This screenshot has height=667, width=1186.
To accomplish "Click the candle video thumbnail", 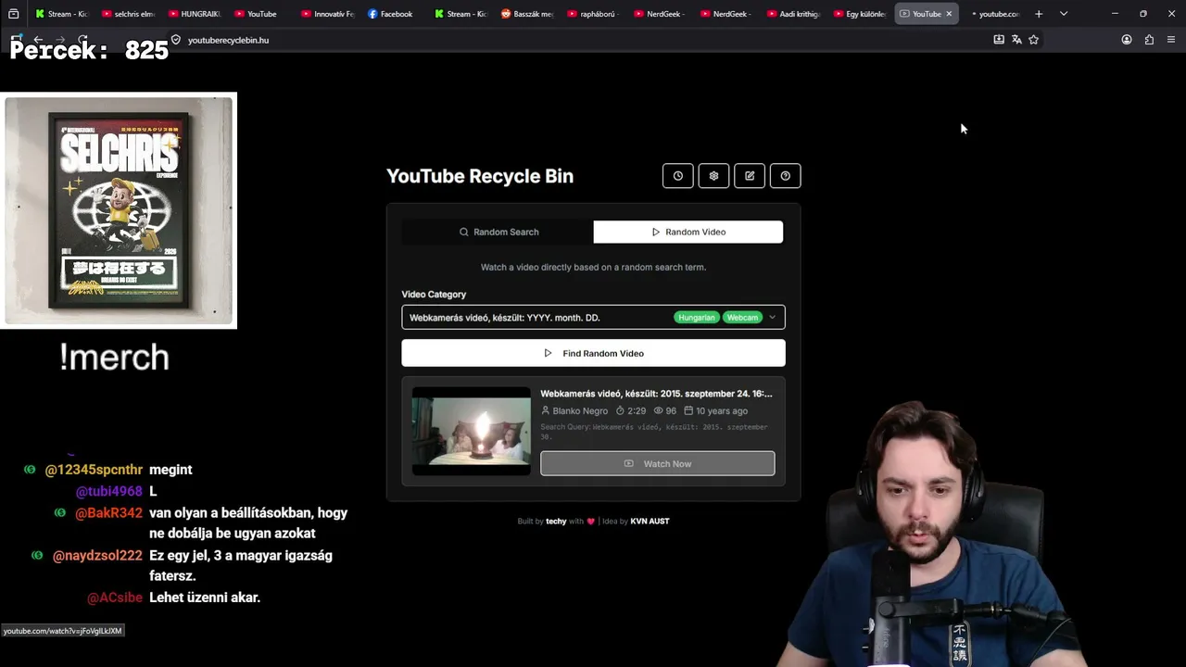I will pyautogui.click(x=472, y=431).
